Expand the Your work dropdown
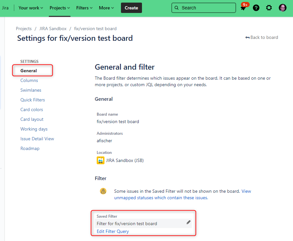 31,8
